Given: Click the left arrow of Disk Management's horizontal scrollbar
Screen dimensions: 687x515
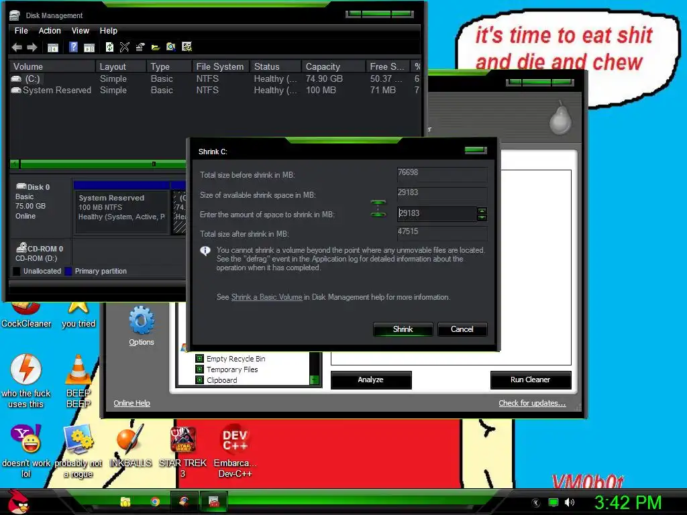Looking at the screenshot, I should [15, 164].
